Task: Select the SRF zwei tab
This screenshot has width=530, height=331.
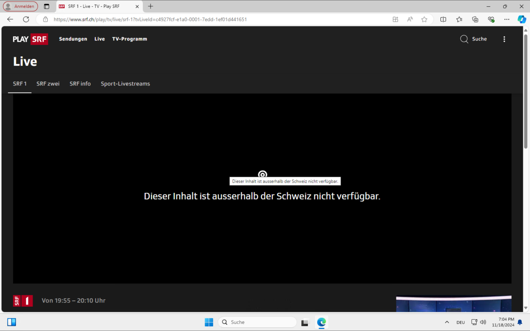Action: tap(48, 84)
